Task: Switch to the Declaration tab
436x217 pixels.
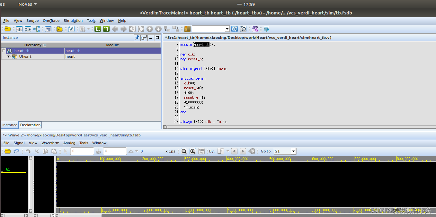Action: pos(31,125)
